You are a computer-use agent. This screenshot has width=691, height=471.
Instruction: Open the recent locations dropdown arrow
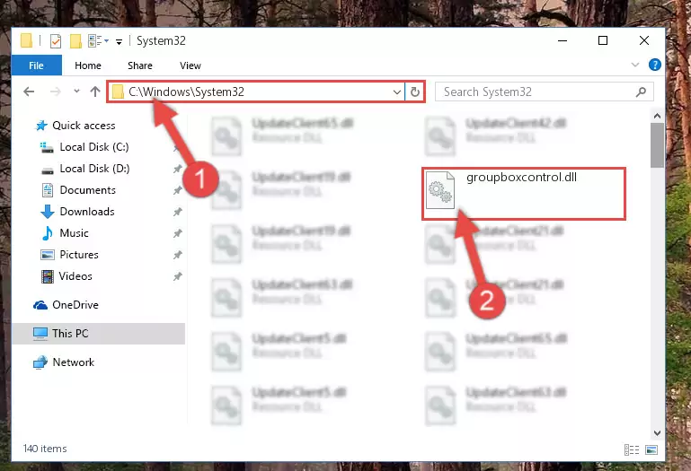(76, 92)
